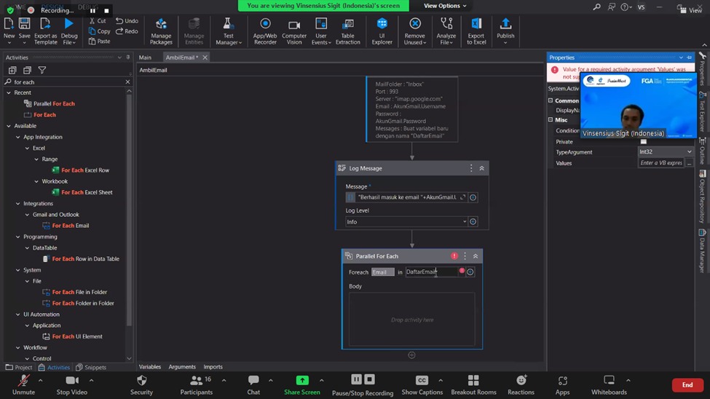
Task: Collapse the App Integration tree node
Action: pos(18,137)
